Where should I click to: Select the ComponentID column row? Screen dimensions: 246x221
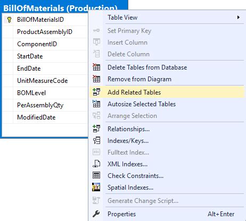coord(45,44)
